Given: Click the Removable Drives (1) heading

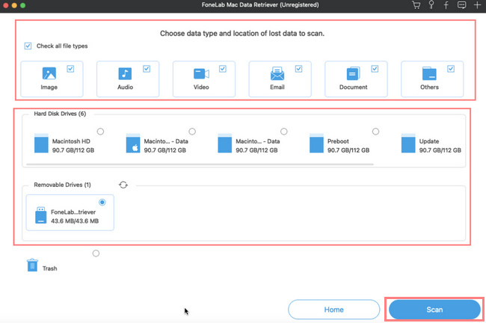Looking at the screenshot, I should [x=62, y=185].
